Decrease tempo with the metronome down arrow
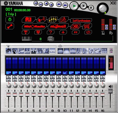 pos(106,29)
